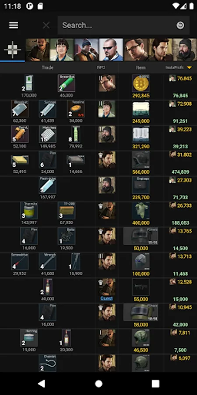Clear search with the X icon
Screen dimensions: 197x395
[46, 25]
